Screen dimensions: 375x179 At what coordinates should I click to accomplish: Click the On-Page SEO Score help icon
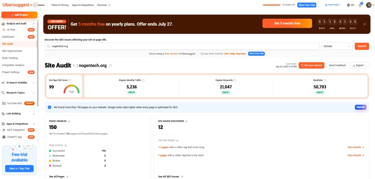70,81
